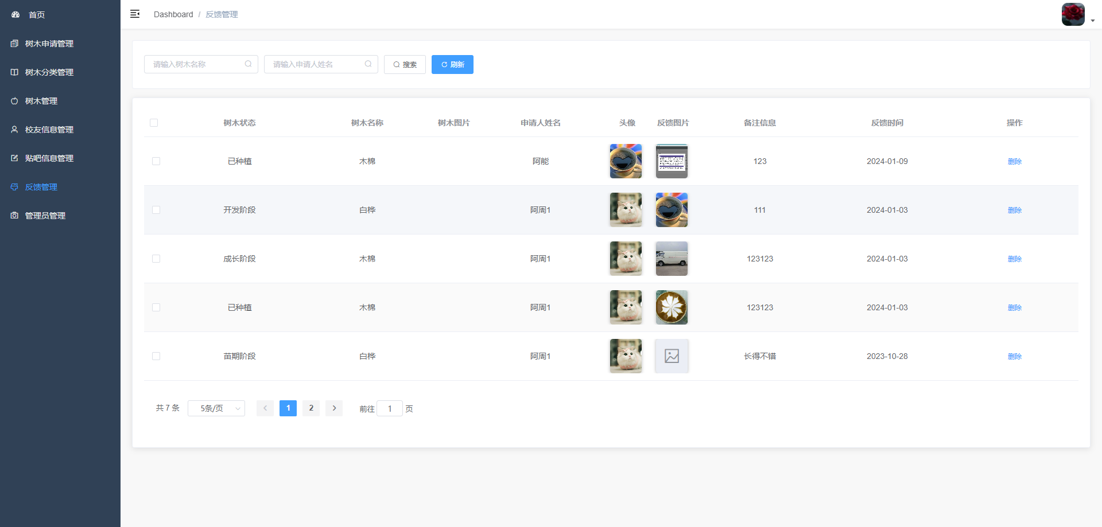Open 树木分类管理 via its sidebar icon
This screenshot has height=527, width=1102.
point(14,72)
